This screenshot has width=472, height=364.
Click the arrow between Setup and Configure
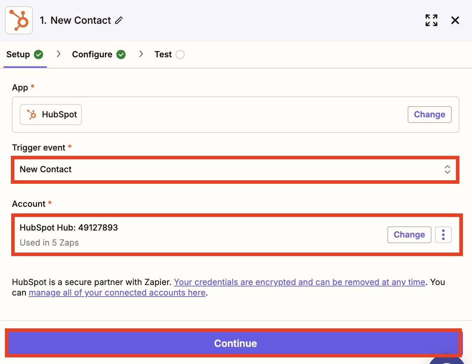(58, 54)
